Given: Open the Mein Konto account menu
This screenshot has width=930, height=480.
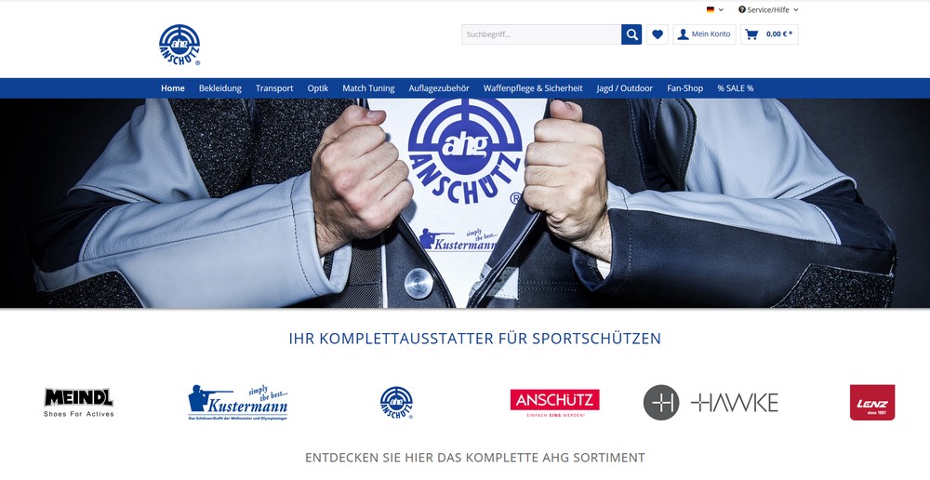Looking at the screenshot, I should (704, 34).
